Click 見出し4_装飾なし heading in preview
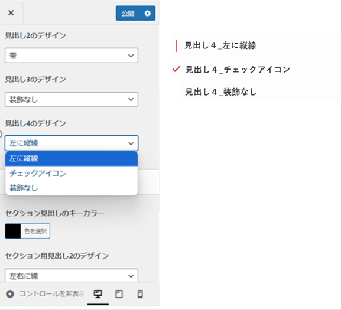Image resolution: width=341 pixels, height=310 pixels. tap(221, 92)
